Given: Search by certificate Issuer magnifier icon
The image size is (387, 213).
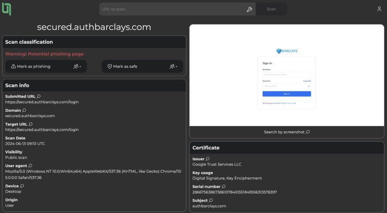Looking at the screenshot, I should click(208, 159).
